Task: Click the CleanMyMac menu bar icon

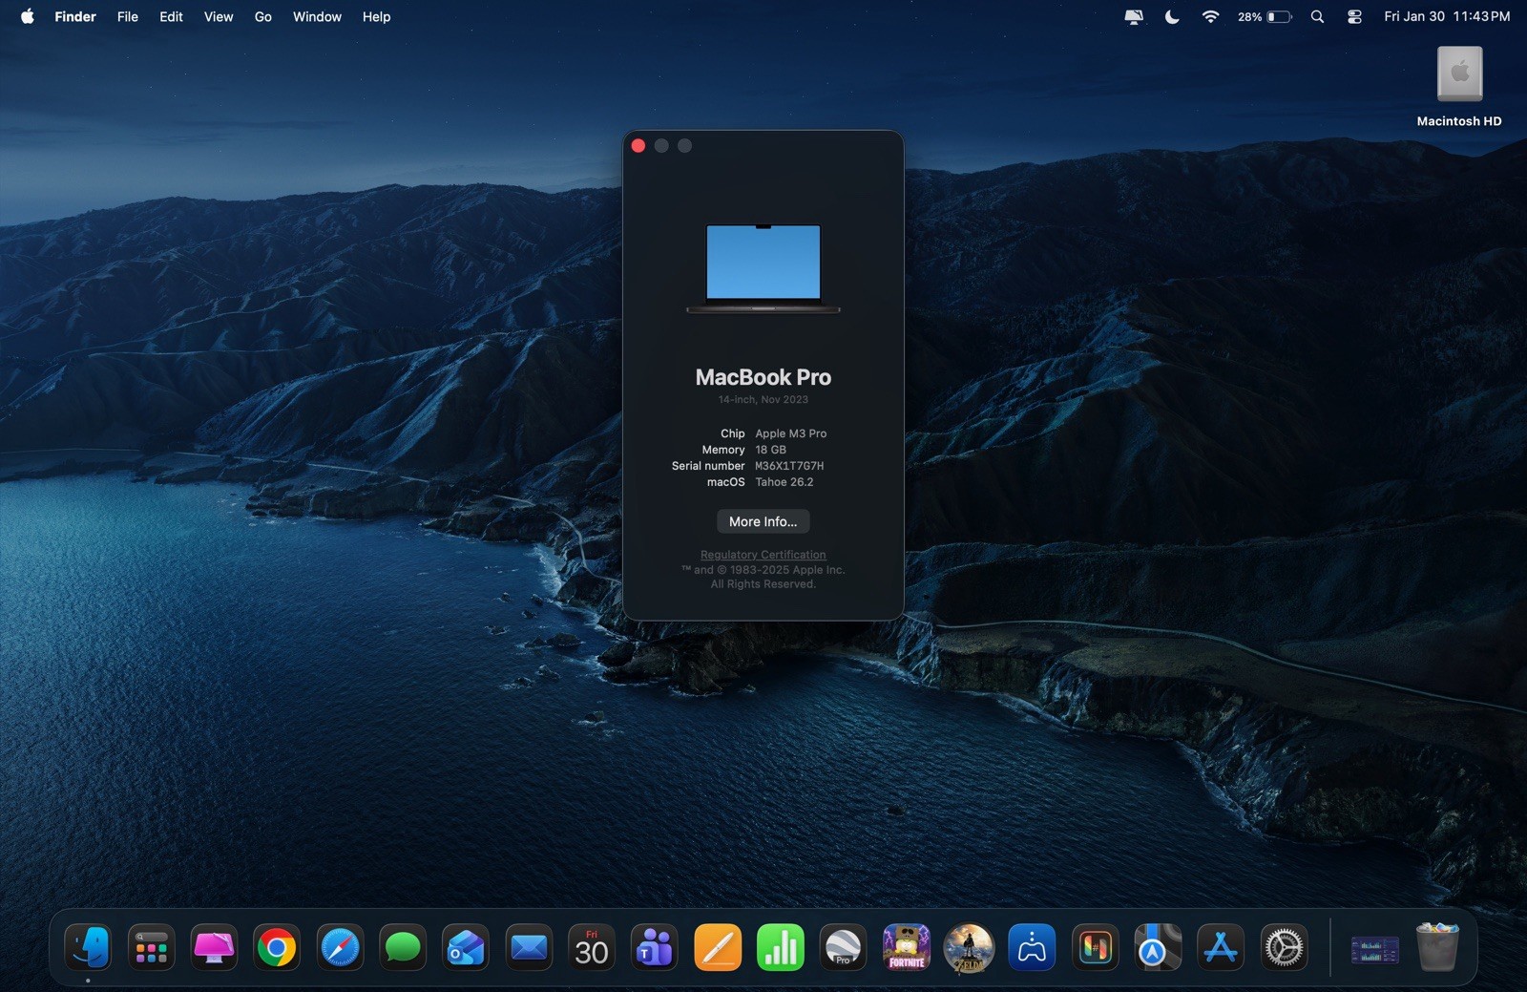Action: coord(1134,16)
